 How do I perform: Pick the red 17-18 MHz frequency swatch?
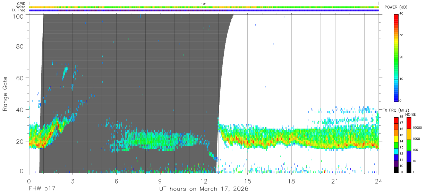tap(396, 120)
